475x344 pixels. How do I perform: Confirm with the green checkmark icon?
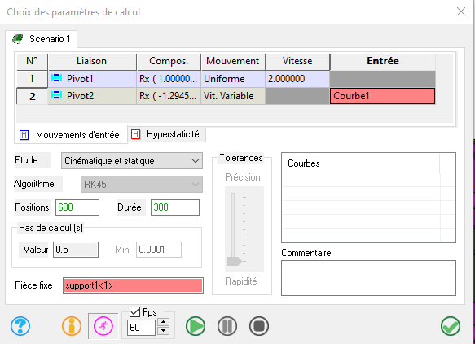coord(451,326)
